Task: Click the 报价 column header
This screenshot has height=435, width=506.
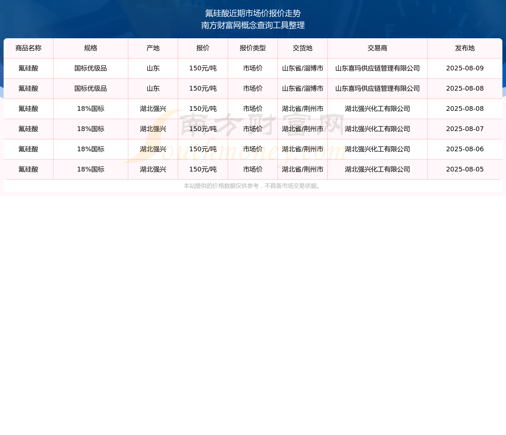Action: (203, 48)
